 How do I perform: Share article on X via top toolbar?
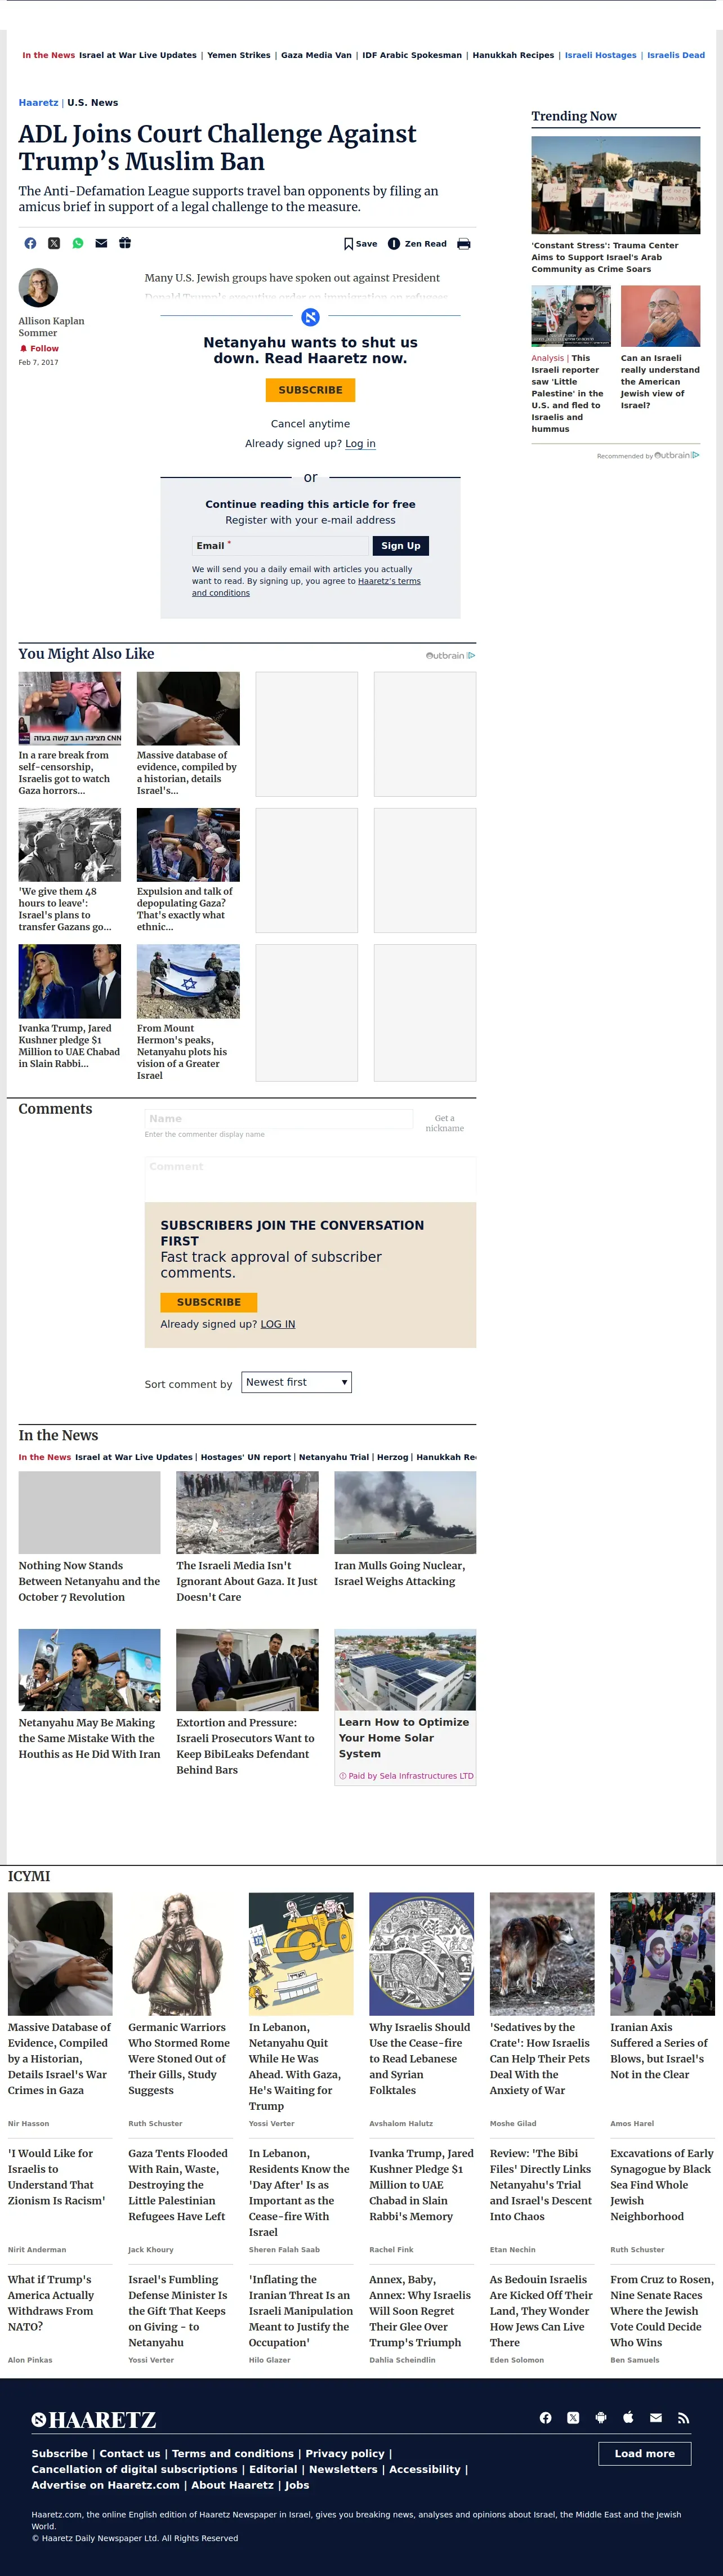(x=54, y=243)
